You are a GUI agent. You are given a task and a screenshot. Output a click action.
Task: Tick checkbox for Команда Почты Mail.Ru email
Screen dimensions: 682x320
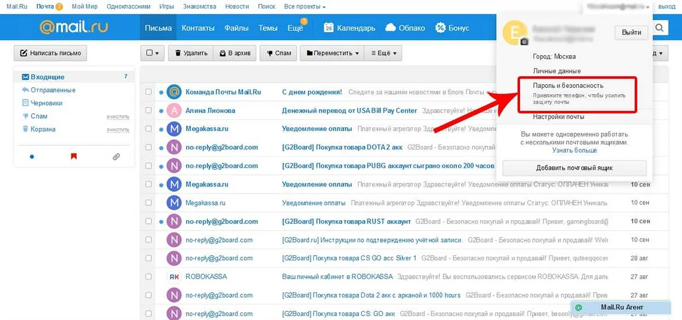(149, 92)
